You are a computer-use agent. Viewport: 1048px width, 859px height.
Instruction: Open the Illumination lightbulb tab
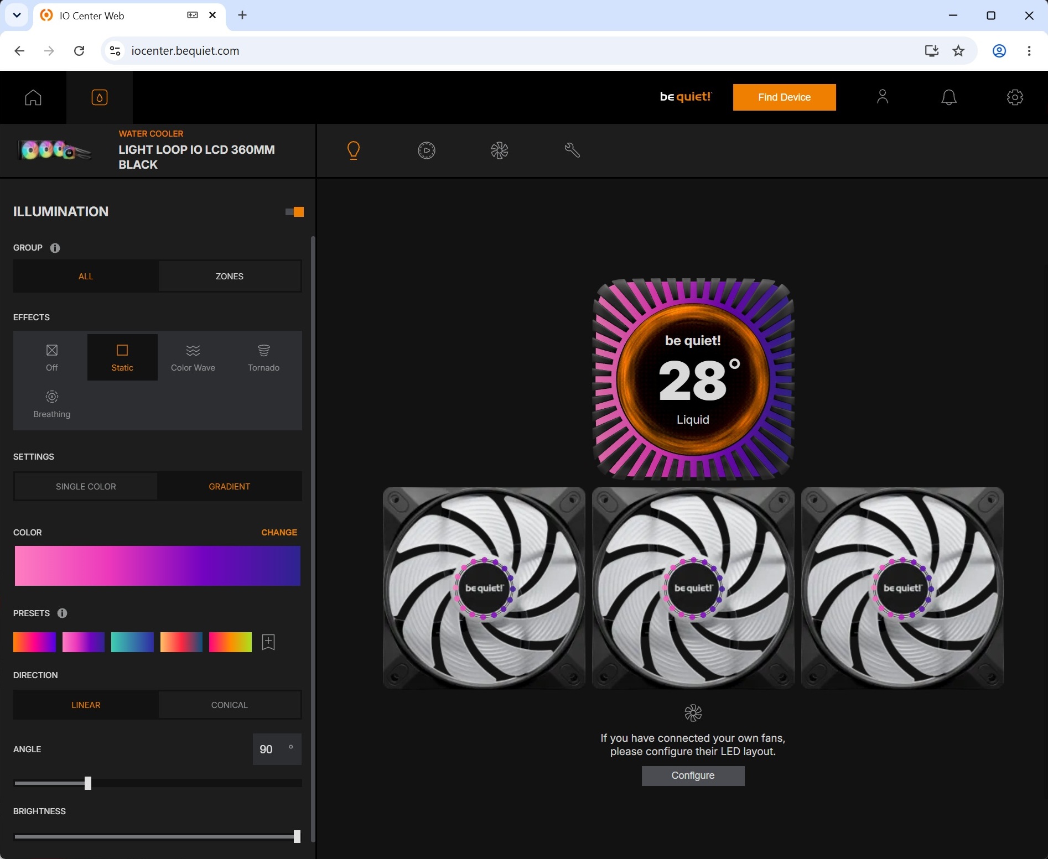[354, 150]
